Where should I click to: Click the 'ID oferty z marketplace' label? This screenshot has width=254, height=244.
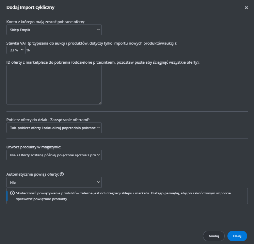pos(103,62)
